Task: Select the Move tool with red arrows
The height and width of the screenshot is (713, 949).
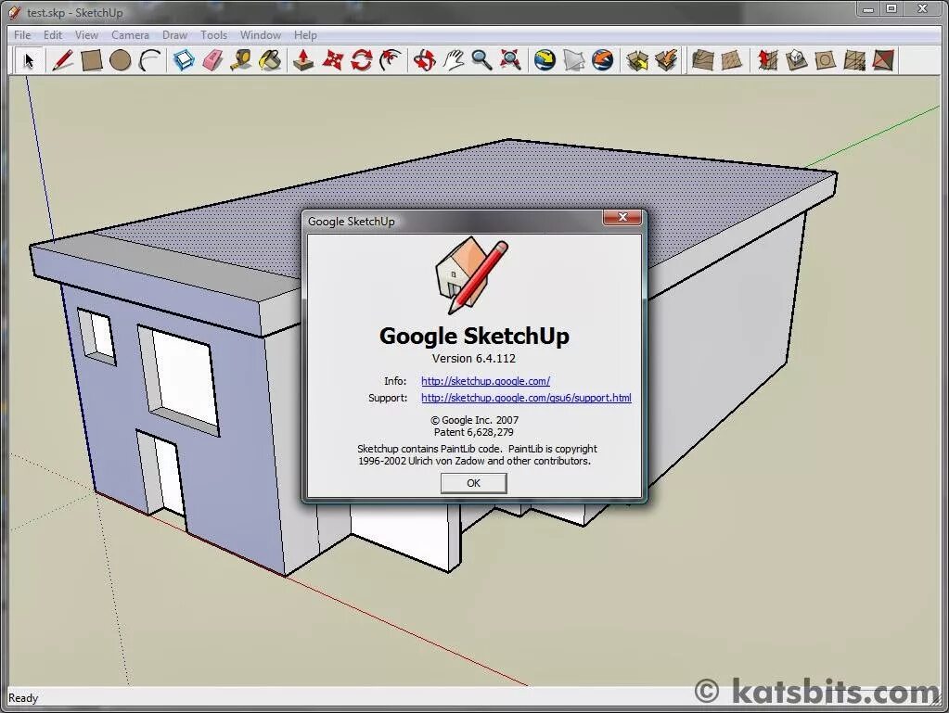Action: click(332, 60)
